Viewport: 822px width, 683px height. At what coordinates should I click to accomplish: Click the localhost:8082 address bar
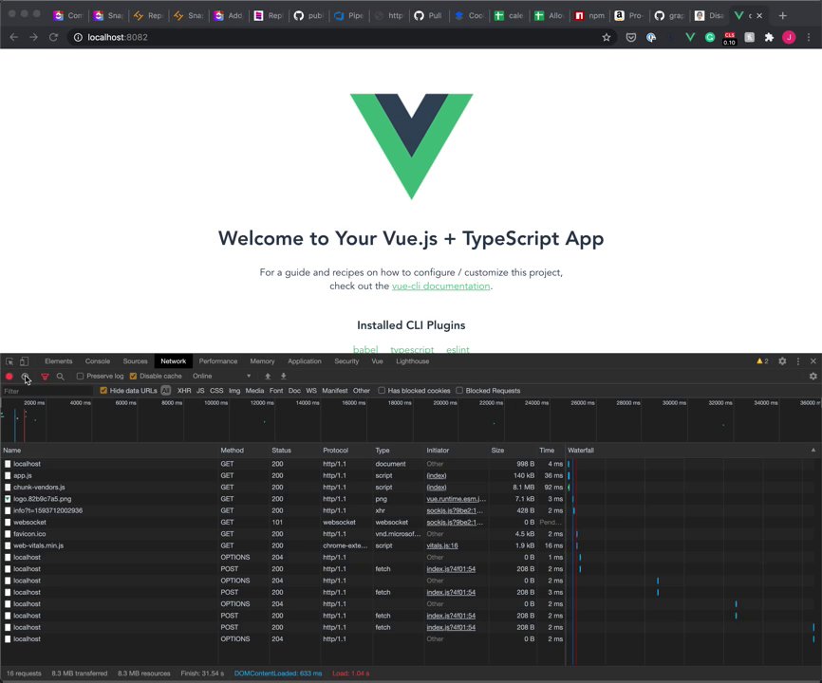point(335,37)
